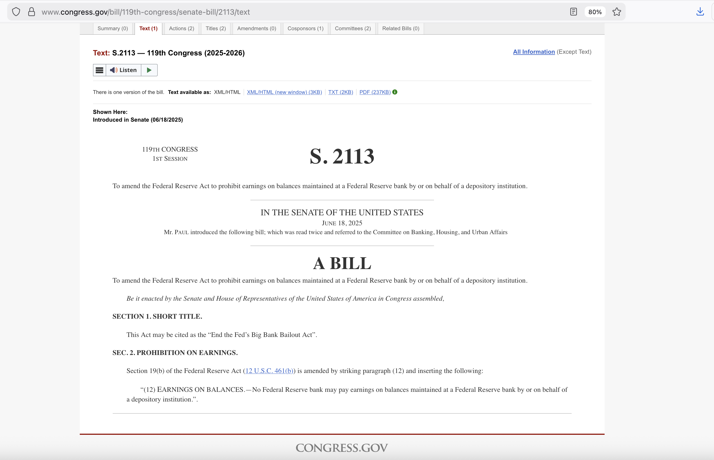Open the TXT (2KB) version link
The image size is (714, 460).
340,92
